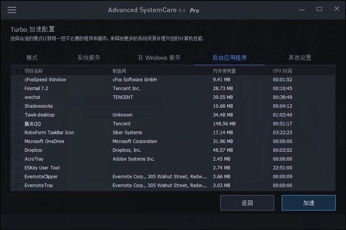Select the Dropbox entry name
This screenshot has width=346, height=230.
(33, 150)
